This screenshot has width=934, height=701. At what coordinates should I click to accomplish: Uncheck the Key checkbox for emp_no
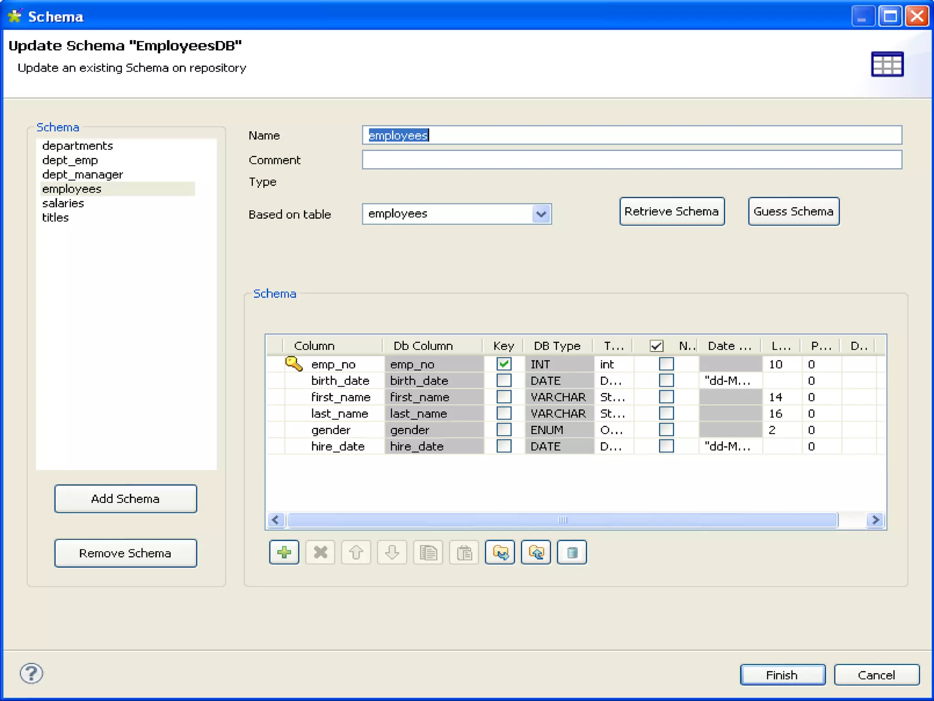pos(504,364)
